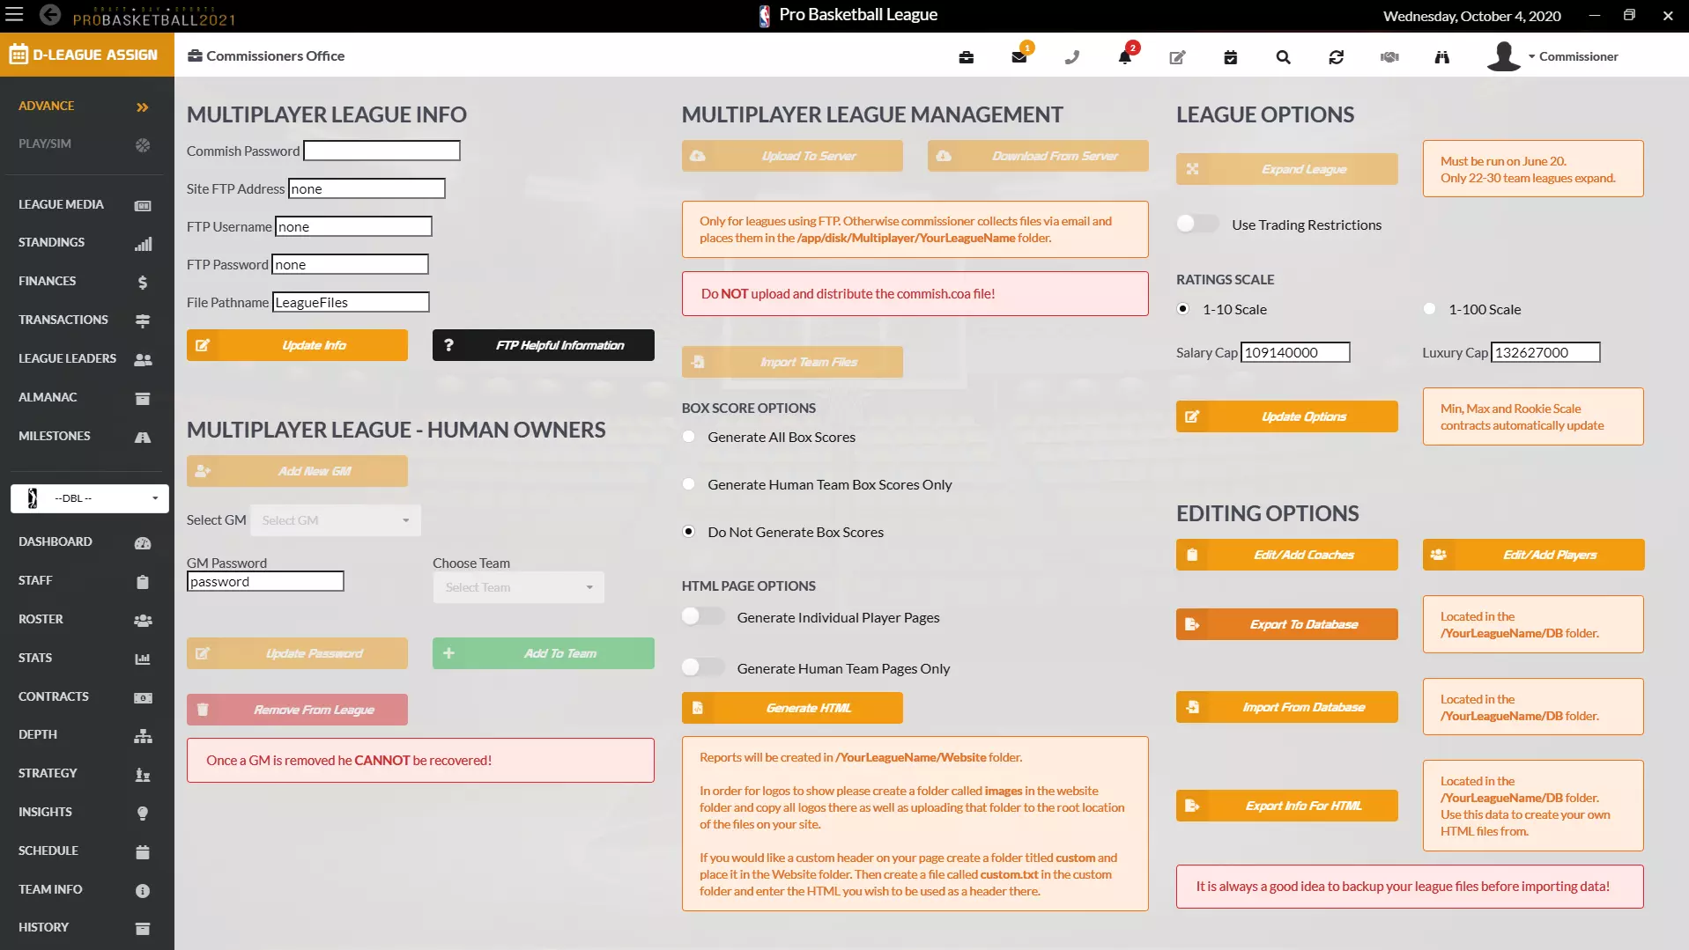
Task: Click the magnifying glass search icon
Action: point(1284,57)
